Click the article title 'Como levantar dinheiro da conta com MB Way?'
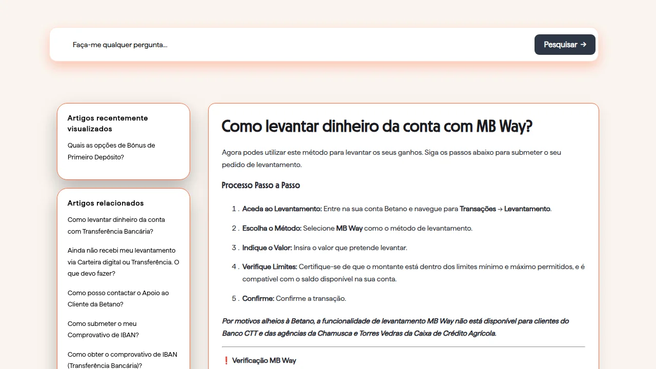Image resolution: width=656 pixels, height=369 pixels. [x=377, y=126]
